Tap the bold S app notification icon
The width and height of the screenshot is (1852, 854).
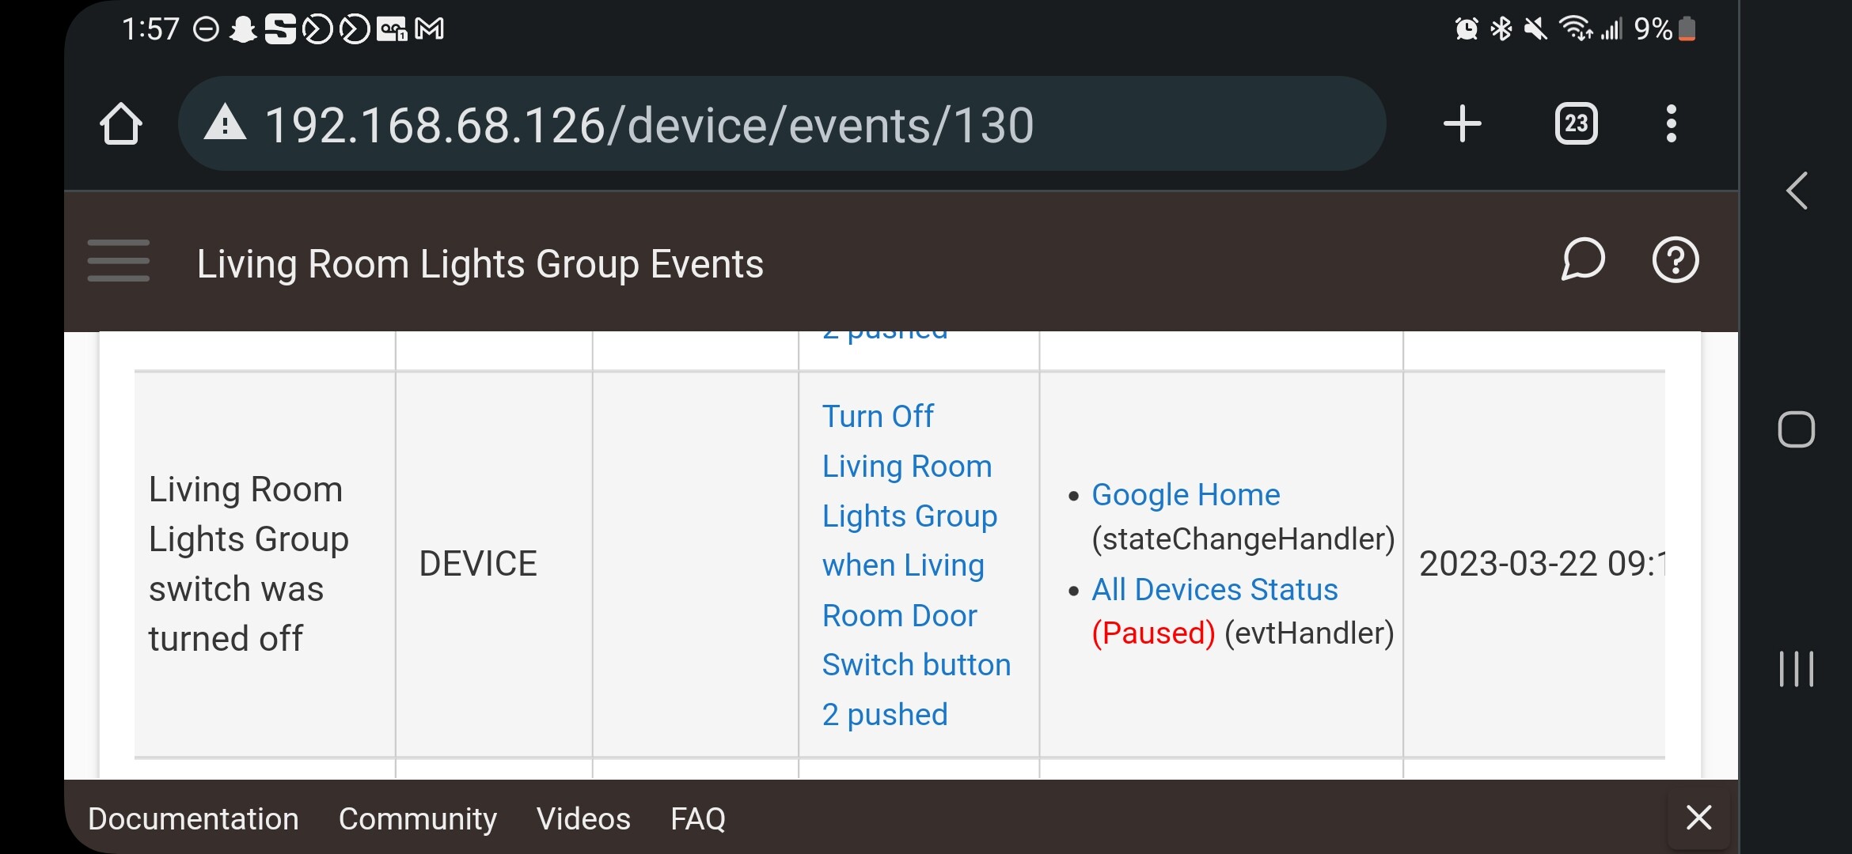pos(280,30)
